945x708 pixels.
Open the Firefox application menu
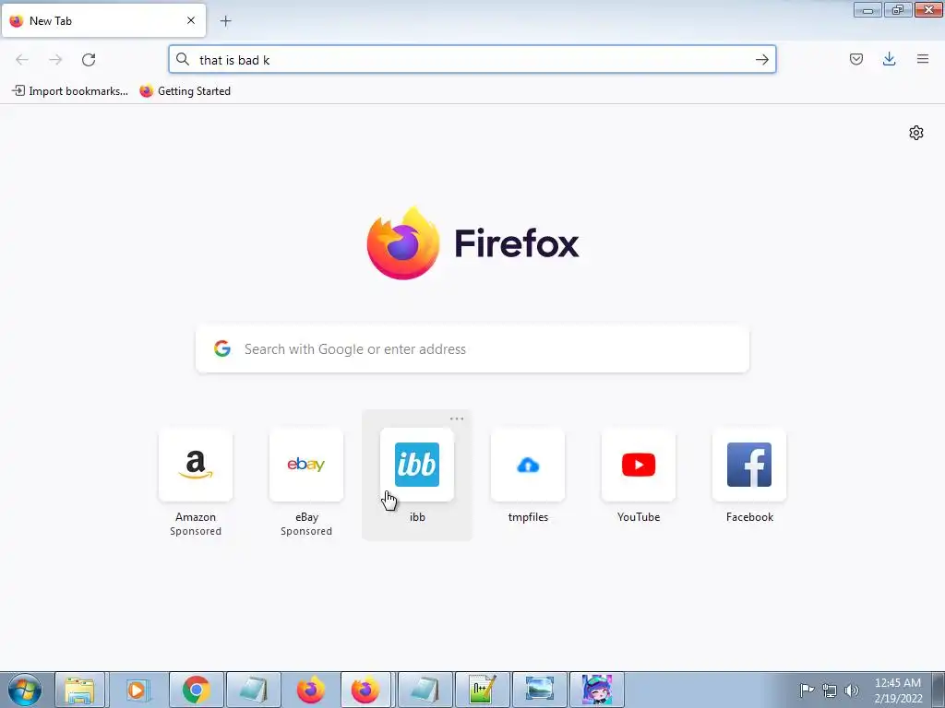pyautogui.click(x=923, y=59)
